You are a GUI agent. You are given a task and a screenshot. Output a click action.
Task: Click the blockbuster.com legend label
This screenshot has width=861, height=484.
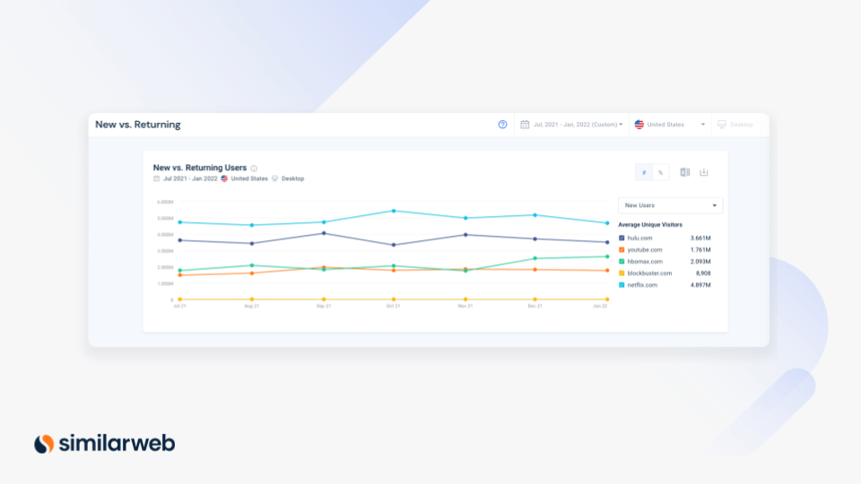649,272
